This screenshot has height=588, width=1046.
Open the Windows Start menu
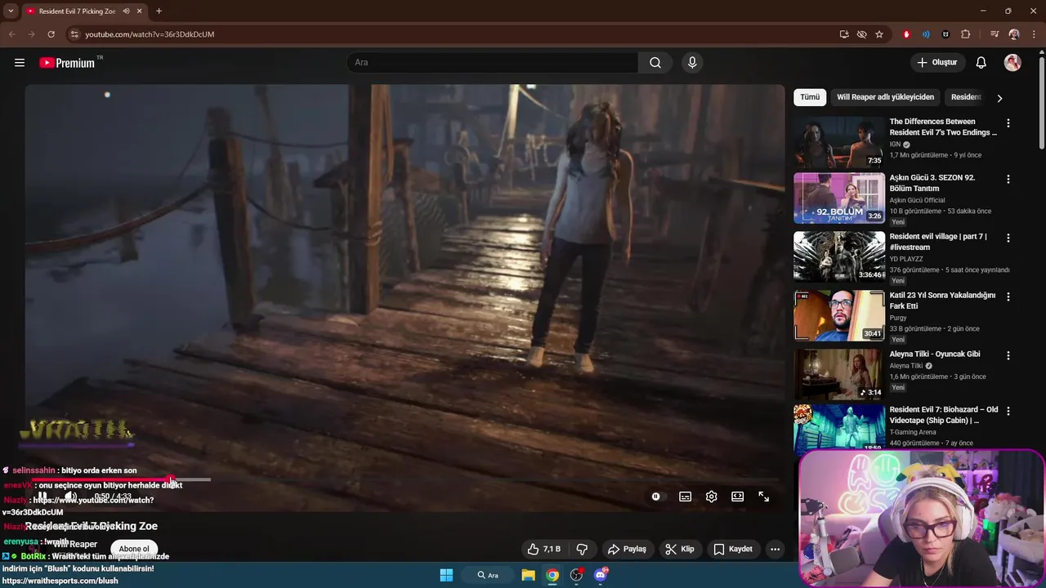446,575
